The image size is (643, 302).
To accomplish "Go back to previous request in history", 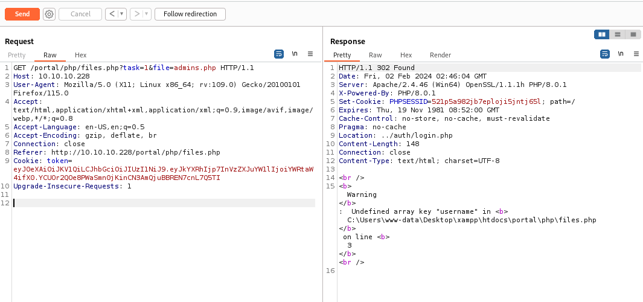I will click(x=111, y=14).
